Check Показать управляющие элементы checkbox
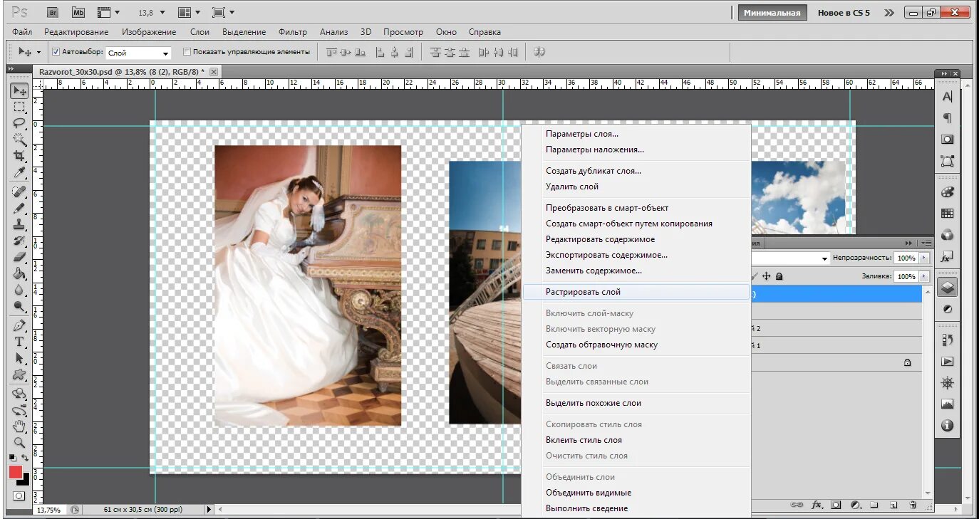This screenshot has width=979, height=519. click(187, 52)
